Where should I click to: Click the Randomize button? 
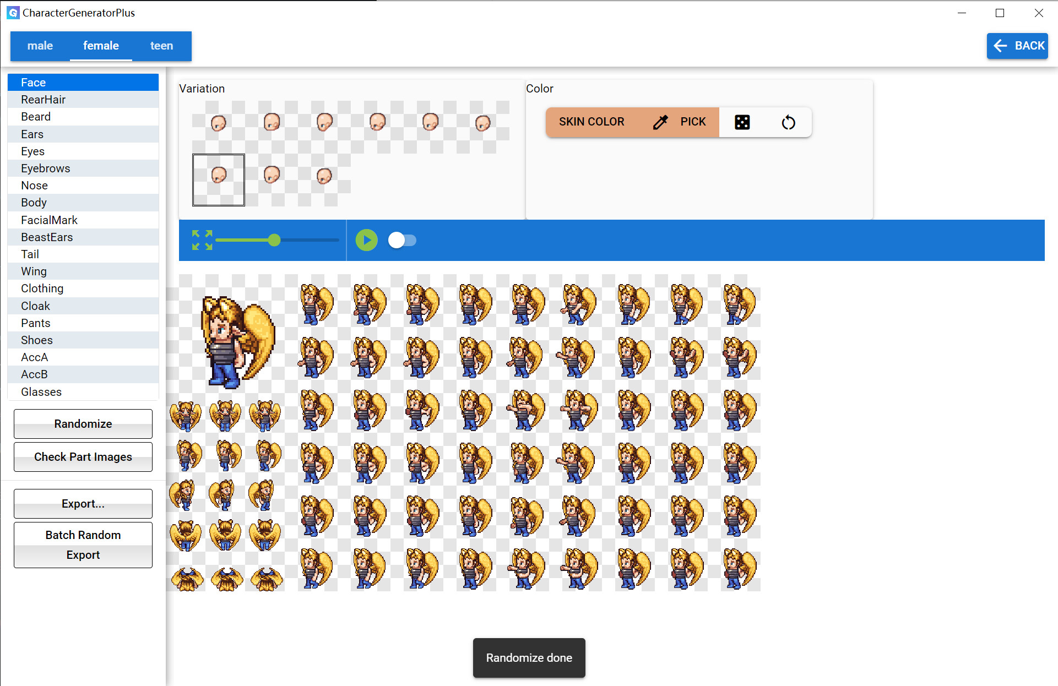[x=83, y=424]
